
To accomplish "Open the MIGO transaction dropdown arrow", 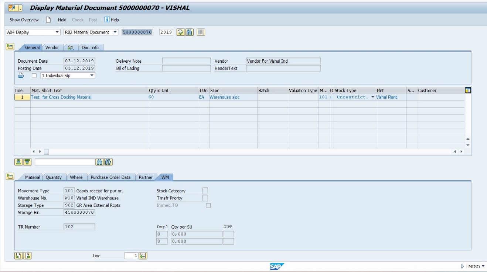I will [x=483, y=266].
